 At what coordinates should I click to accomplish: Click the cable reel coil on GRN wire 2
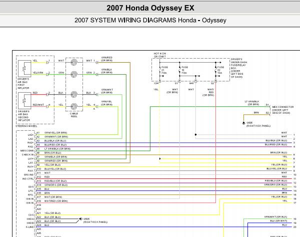[74, 74]
